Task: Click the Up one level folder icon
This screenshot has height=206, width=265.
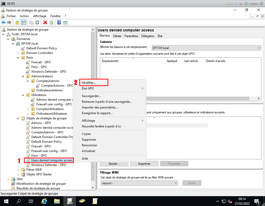Action: pos(17,23)
